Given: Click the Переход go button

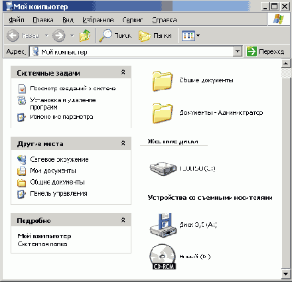Looking at the screenshot, I should [x=265, y=52].
